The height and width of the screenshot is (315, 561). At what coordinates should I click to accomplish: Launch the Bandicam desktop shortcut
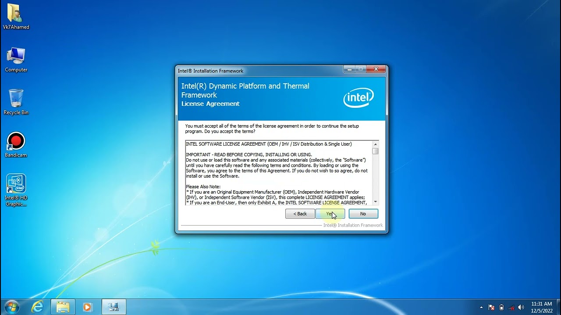[16, 145]
